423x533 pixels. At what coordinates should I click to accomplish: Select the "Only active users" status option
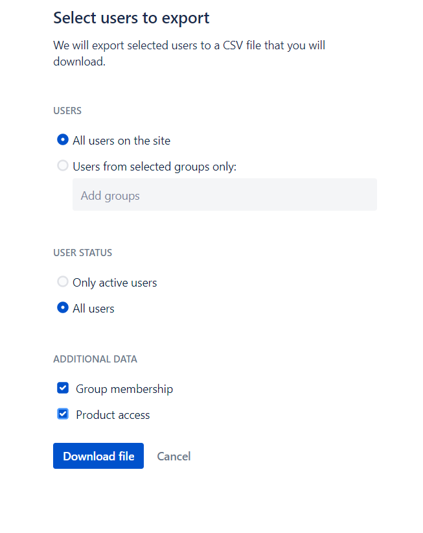[x=62, y=282]
